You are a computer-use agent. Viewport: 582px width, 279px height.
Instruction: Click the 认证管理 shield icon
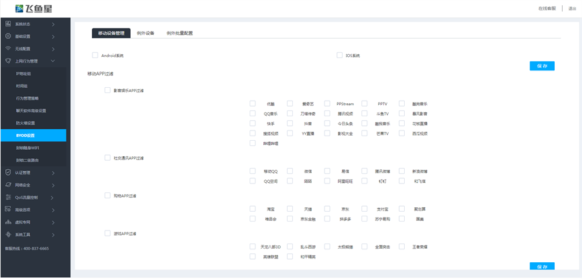click(8, 172)
